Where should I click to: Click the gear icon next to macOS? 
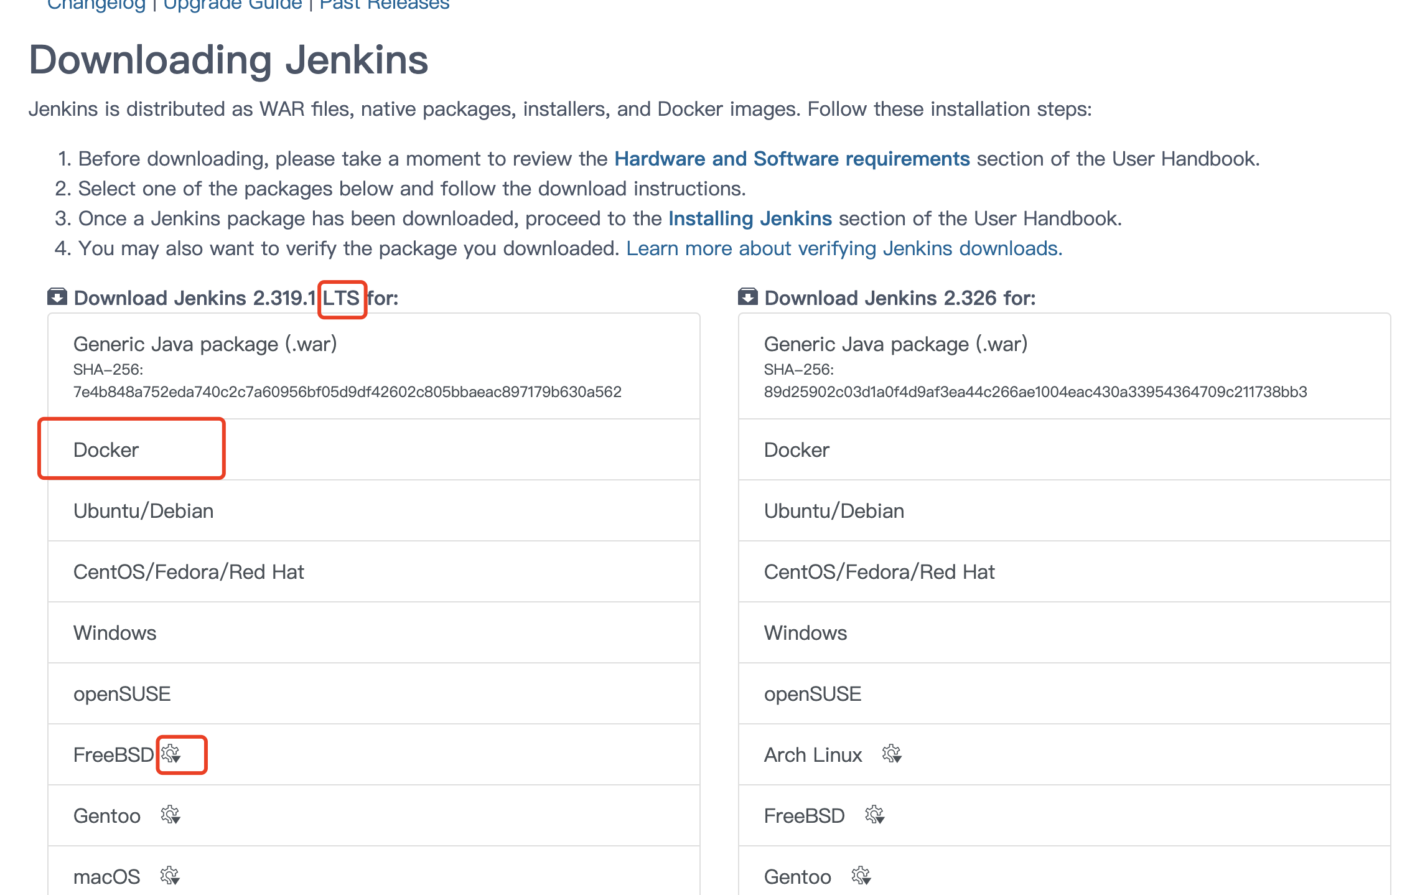170,876
